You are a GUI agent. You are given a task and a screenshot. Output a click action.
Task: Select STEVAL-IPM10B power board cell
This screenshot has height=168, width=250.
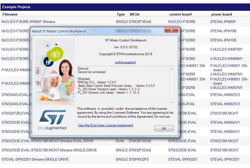pos(223,31)
